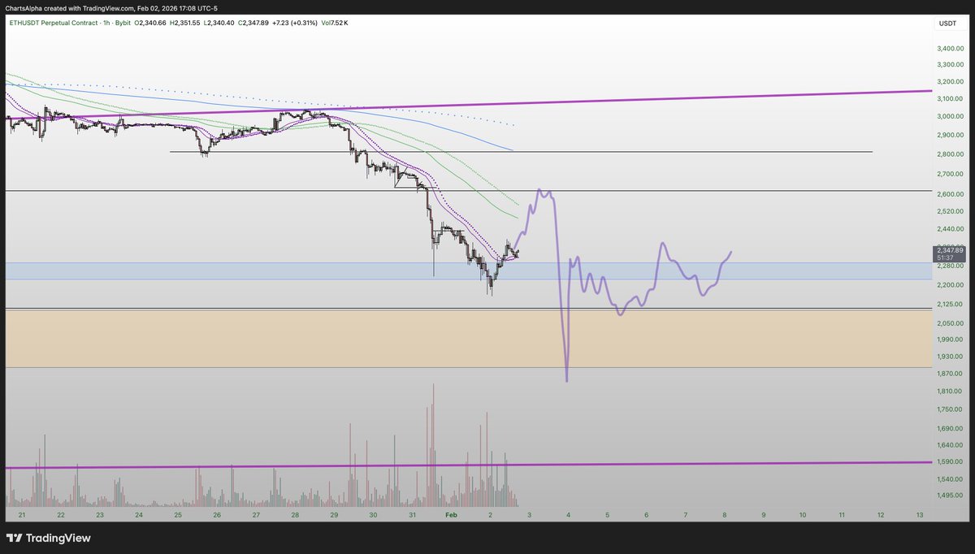This screenshot has width=975, height=554.
Task: Click the 25 date label on time axis
Action: click(177, 515)
